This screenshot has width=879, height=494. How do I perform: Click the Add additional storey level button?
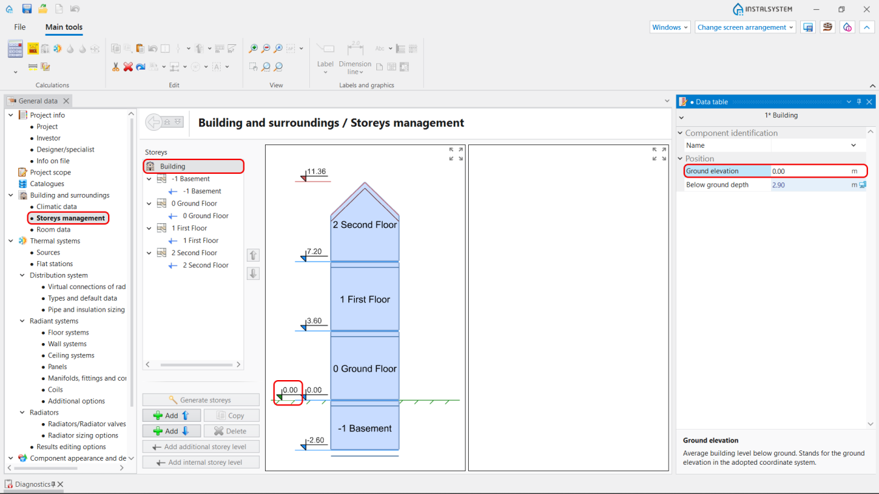201,446
